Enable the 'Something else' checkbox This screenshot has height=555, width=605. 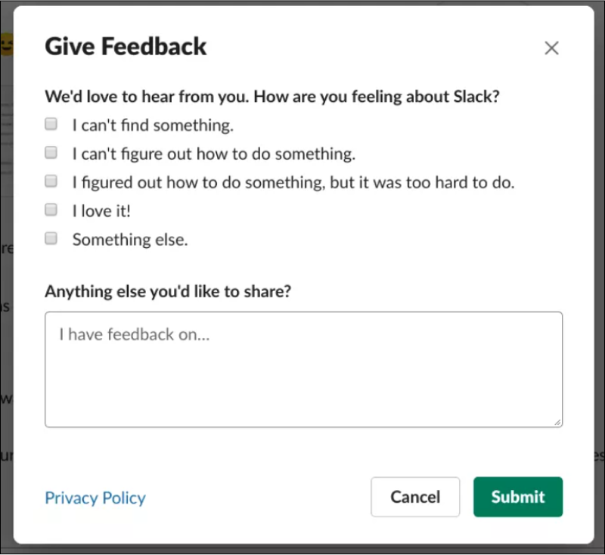click(51, 238)
